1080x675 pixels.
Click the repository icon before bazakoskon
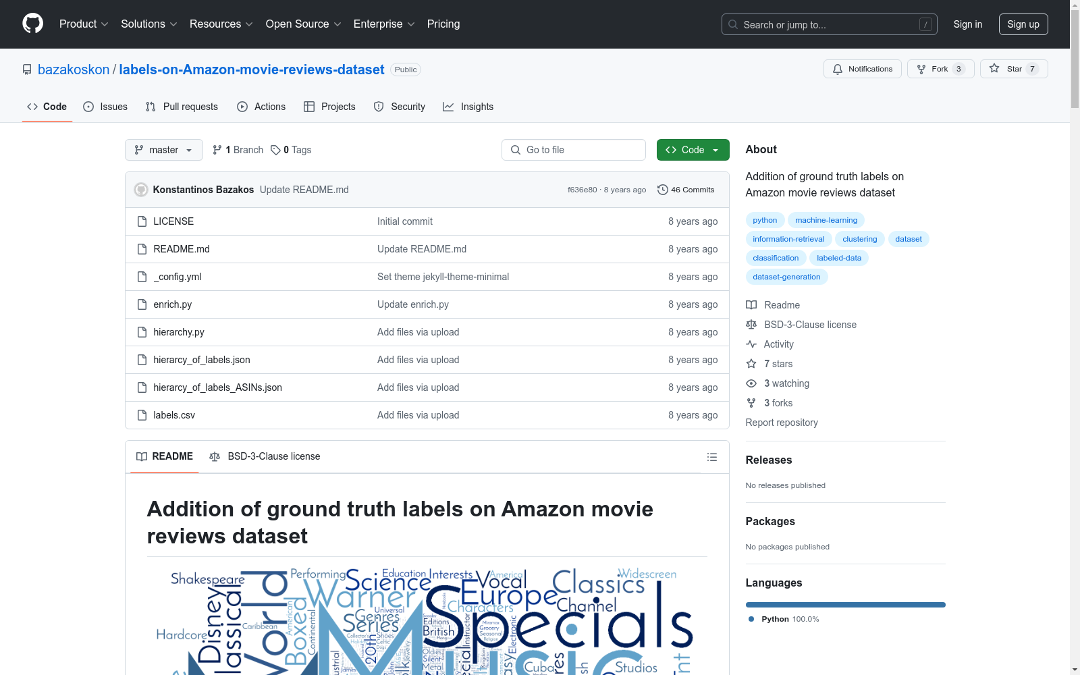(27, 70)
